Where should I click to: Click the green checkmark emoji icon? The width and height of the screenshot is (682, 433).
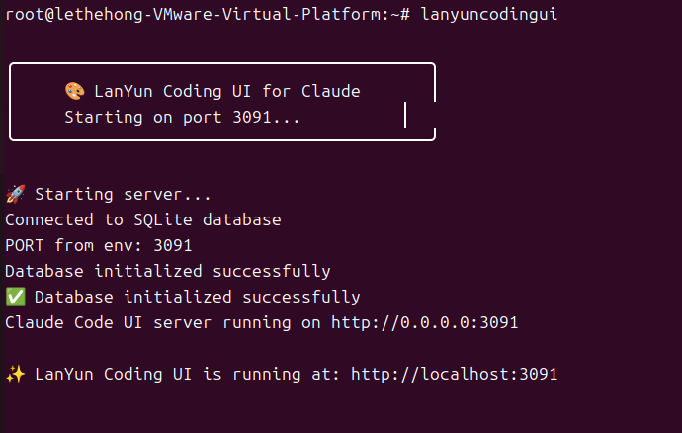15,297
